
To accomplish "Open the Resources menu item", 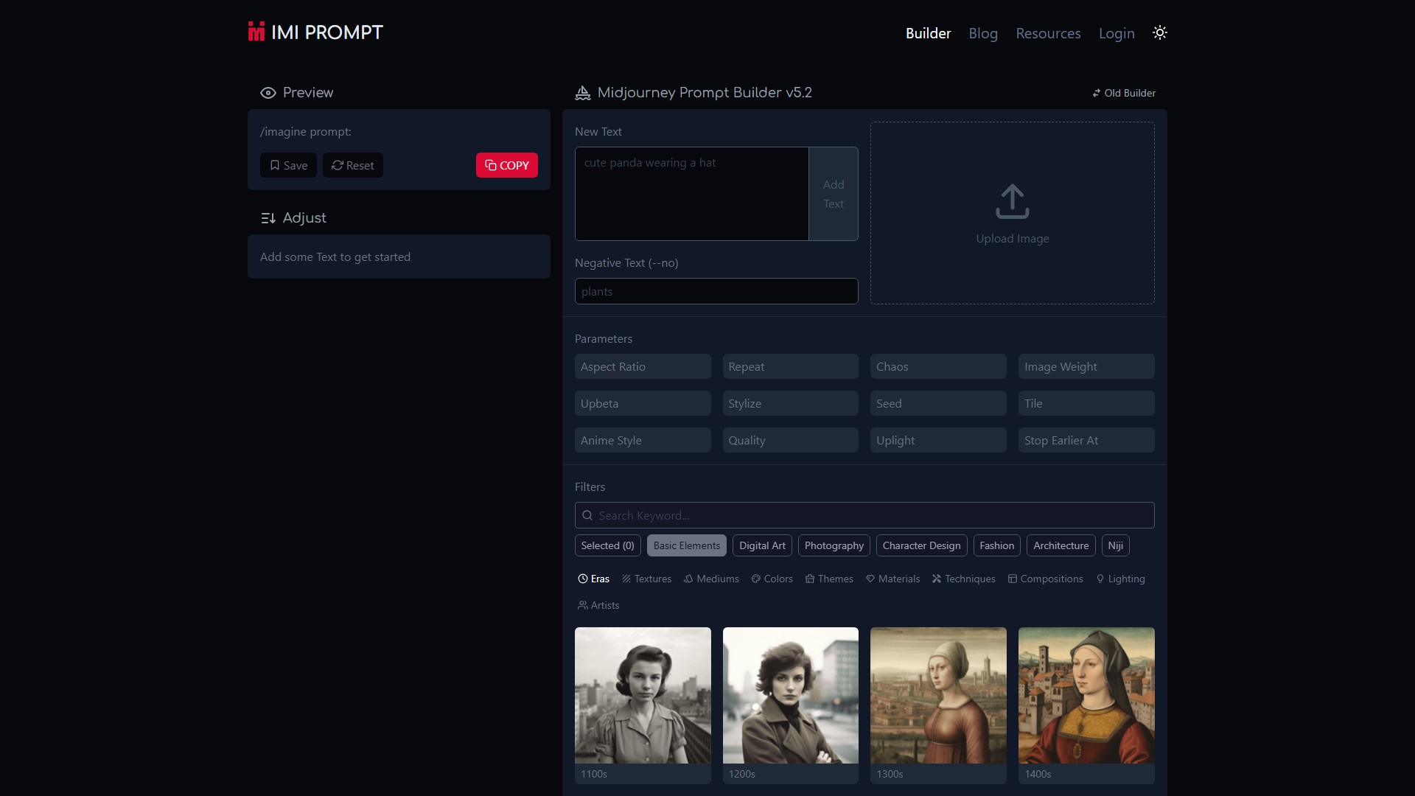I will pyautogui.click(x=1048, y=33).
